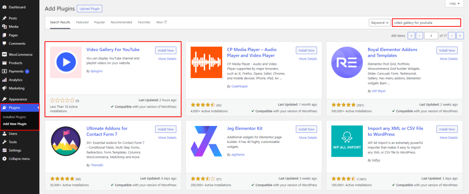Click the Ultimate Addons mountain flag logo
The height and width of the screenshot is (194, 469).
pyautogui.click(x=66, y=141)
